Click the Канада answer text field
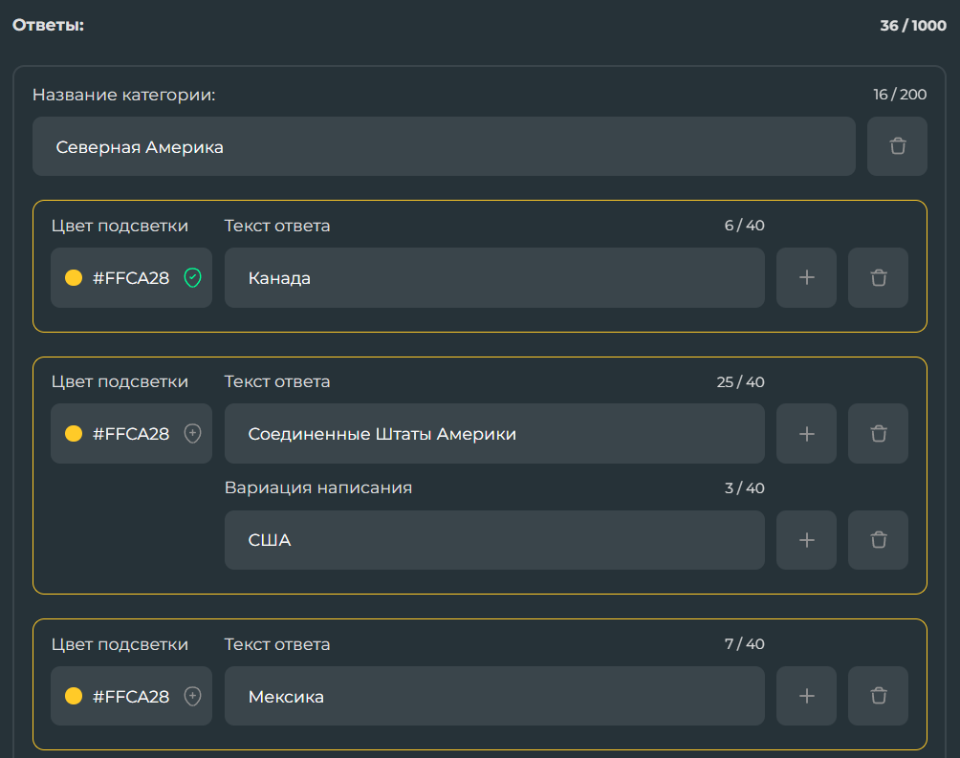This screenshot has height=758, width=960. click(494, 278)
